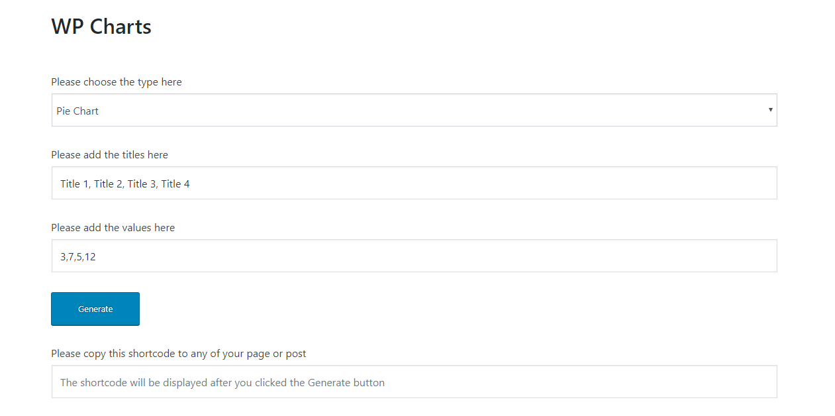
Task: Place cursor on the '3' value in values field
Action: point(63,257)
